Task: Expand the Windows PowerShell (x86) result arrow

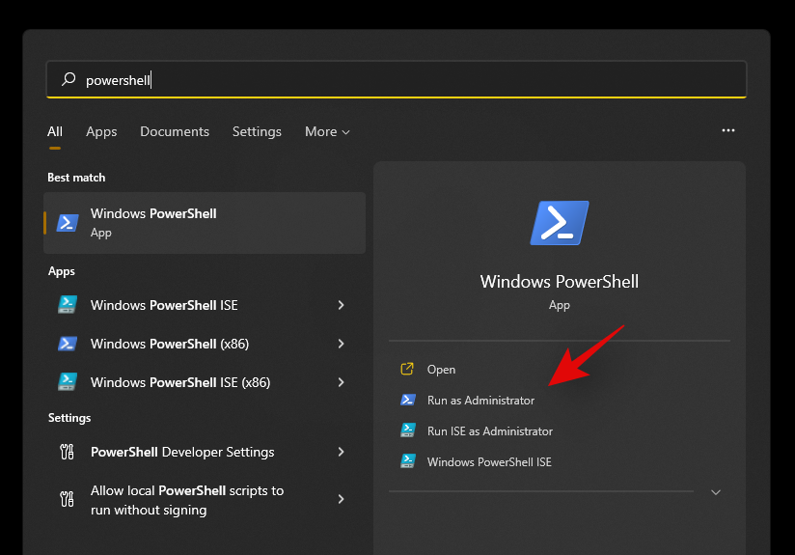Action: point(341,344)
